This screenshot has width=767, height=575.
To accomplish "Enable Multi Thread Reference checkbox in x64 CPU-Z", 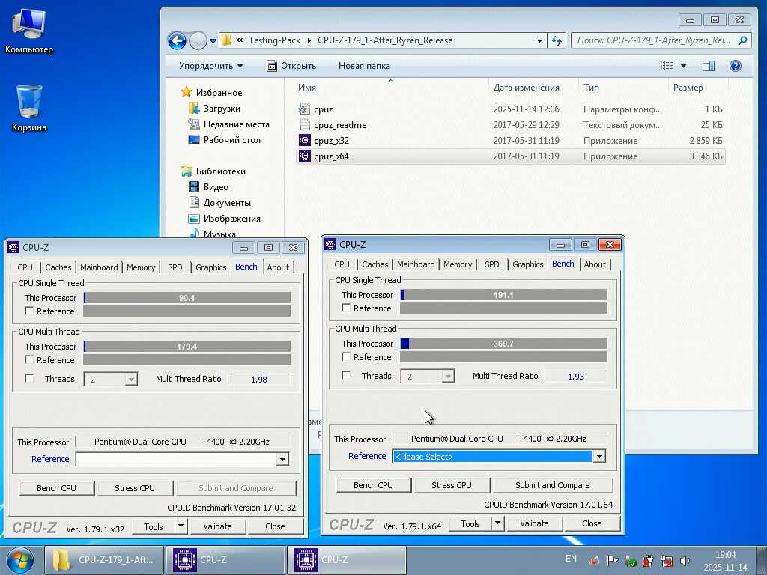I will coord(346,357).
